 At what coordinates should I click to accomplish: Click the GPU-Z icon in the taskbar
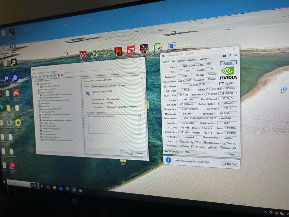[x=81, y=190]
